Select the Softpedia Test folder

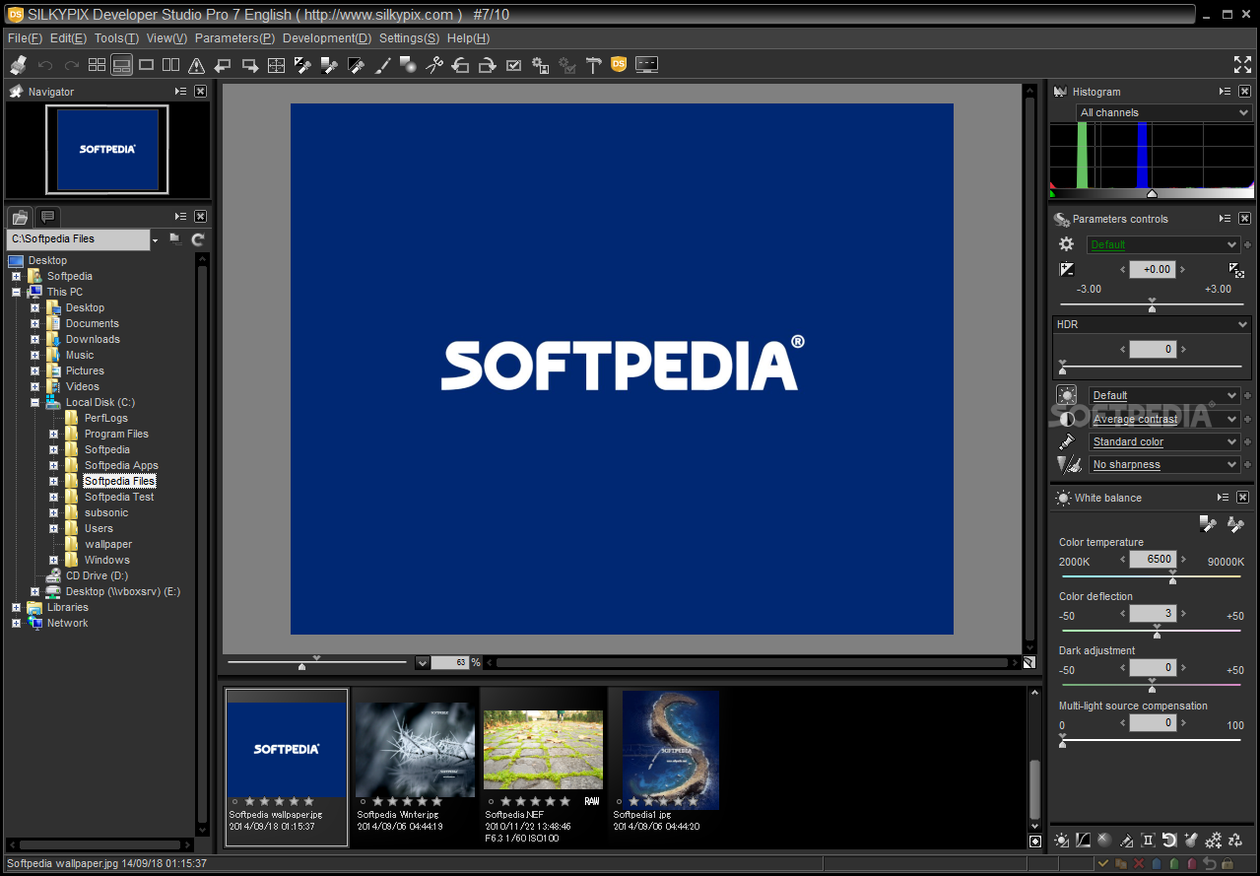[x=119, y=497]
